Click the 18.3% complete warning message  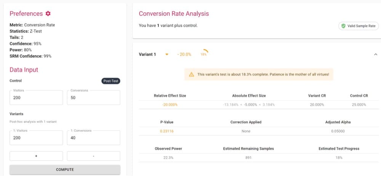coord(263,74)
